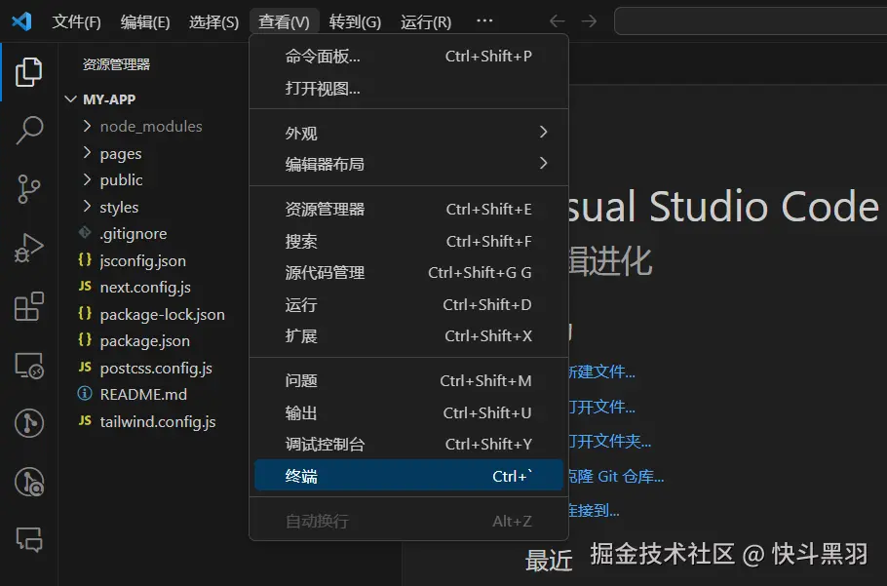887x586 pixels.
Task: Collapse the MY-APP root folder chevron
Action: (x=71, y=99)
